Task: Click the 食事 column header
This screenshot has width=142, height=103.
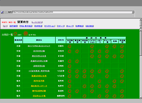Action: (115, 41)
